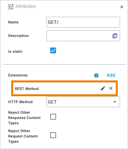Viewport: 128px width, 149px height.
Task: Open the Description expanded editor icon
Action: coord(115,36)
